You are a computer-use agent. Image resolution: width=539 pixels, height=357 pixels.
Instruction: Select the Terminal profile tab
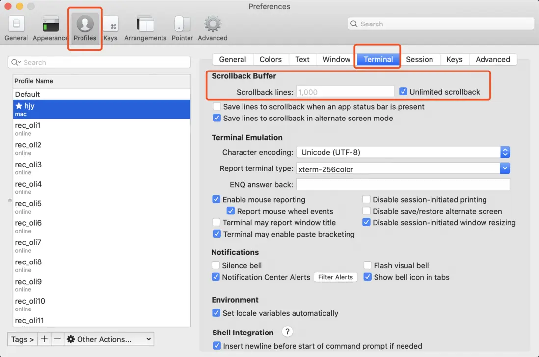[x=378, y=59]
